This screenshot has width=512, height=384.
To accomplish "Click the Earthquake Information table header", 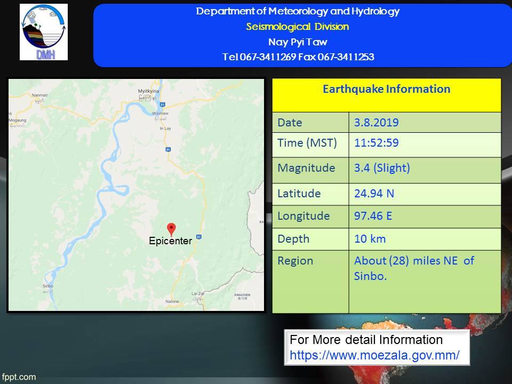I will click(386, 89).
